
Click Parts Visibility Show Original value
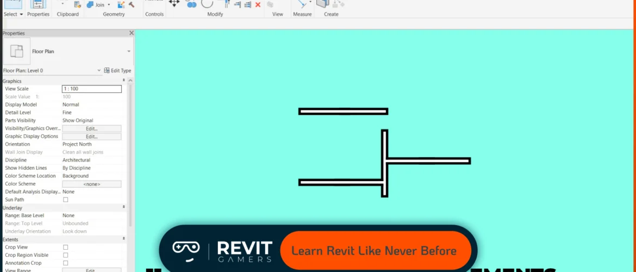pyautogui.click(x=78, y=121)
